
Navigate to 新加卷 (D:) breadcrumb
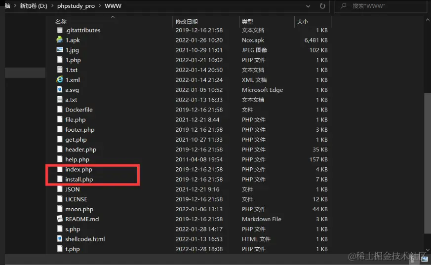[x=34, y=6]
